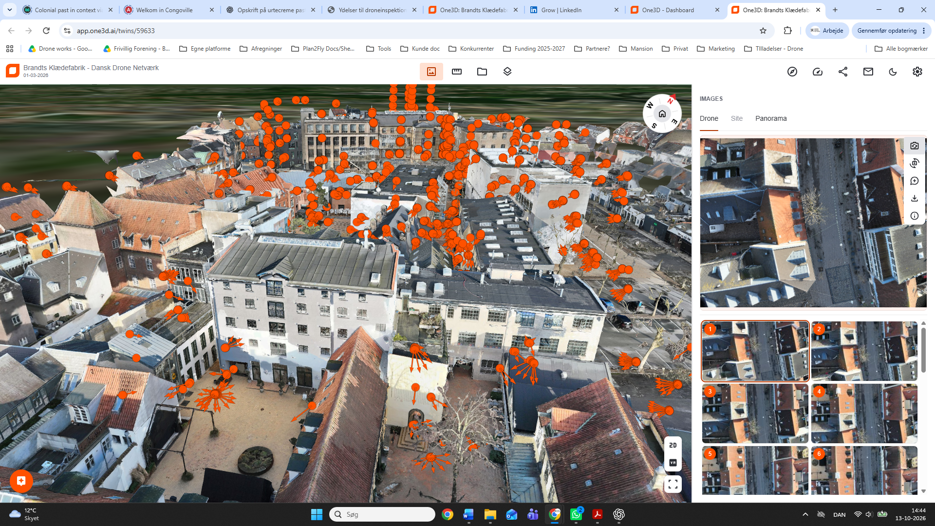Viewport: 935px width, 526px height.
Task: Select drone image thumbnail 3
Action: pos(755,413)
